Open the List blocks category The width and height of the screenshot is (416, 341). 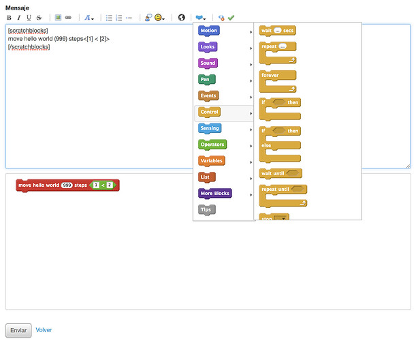pos(207,177)
